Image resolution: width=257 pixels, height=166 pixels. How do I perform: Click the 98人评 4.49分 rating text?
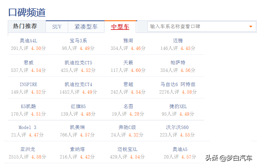[78, 48]
